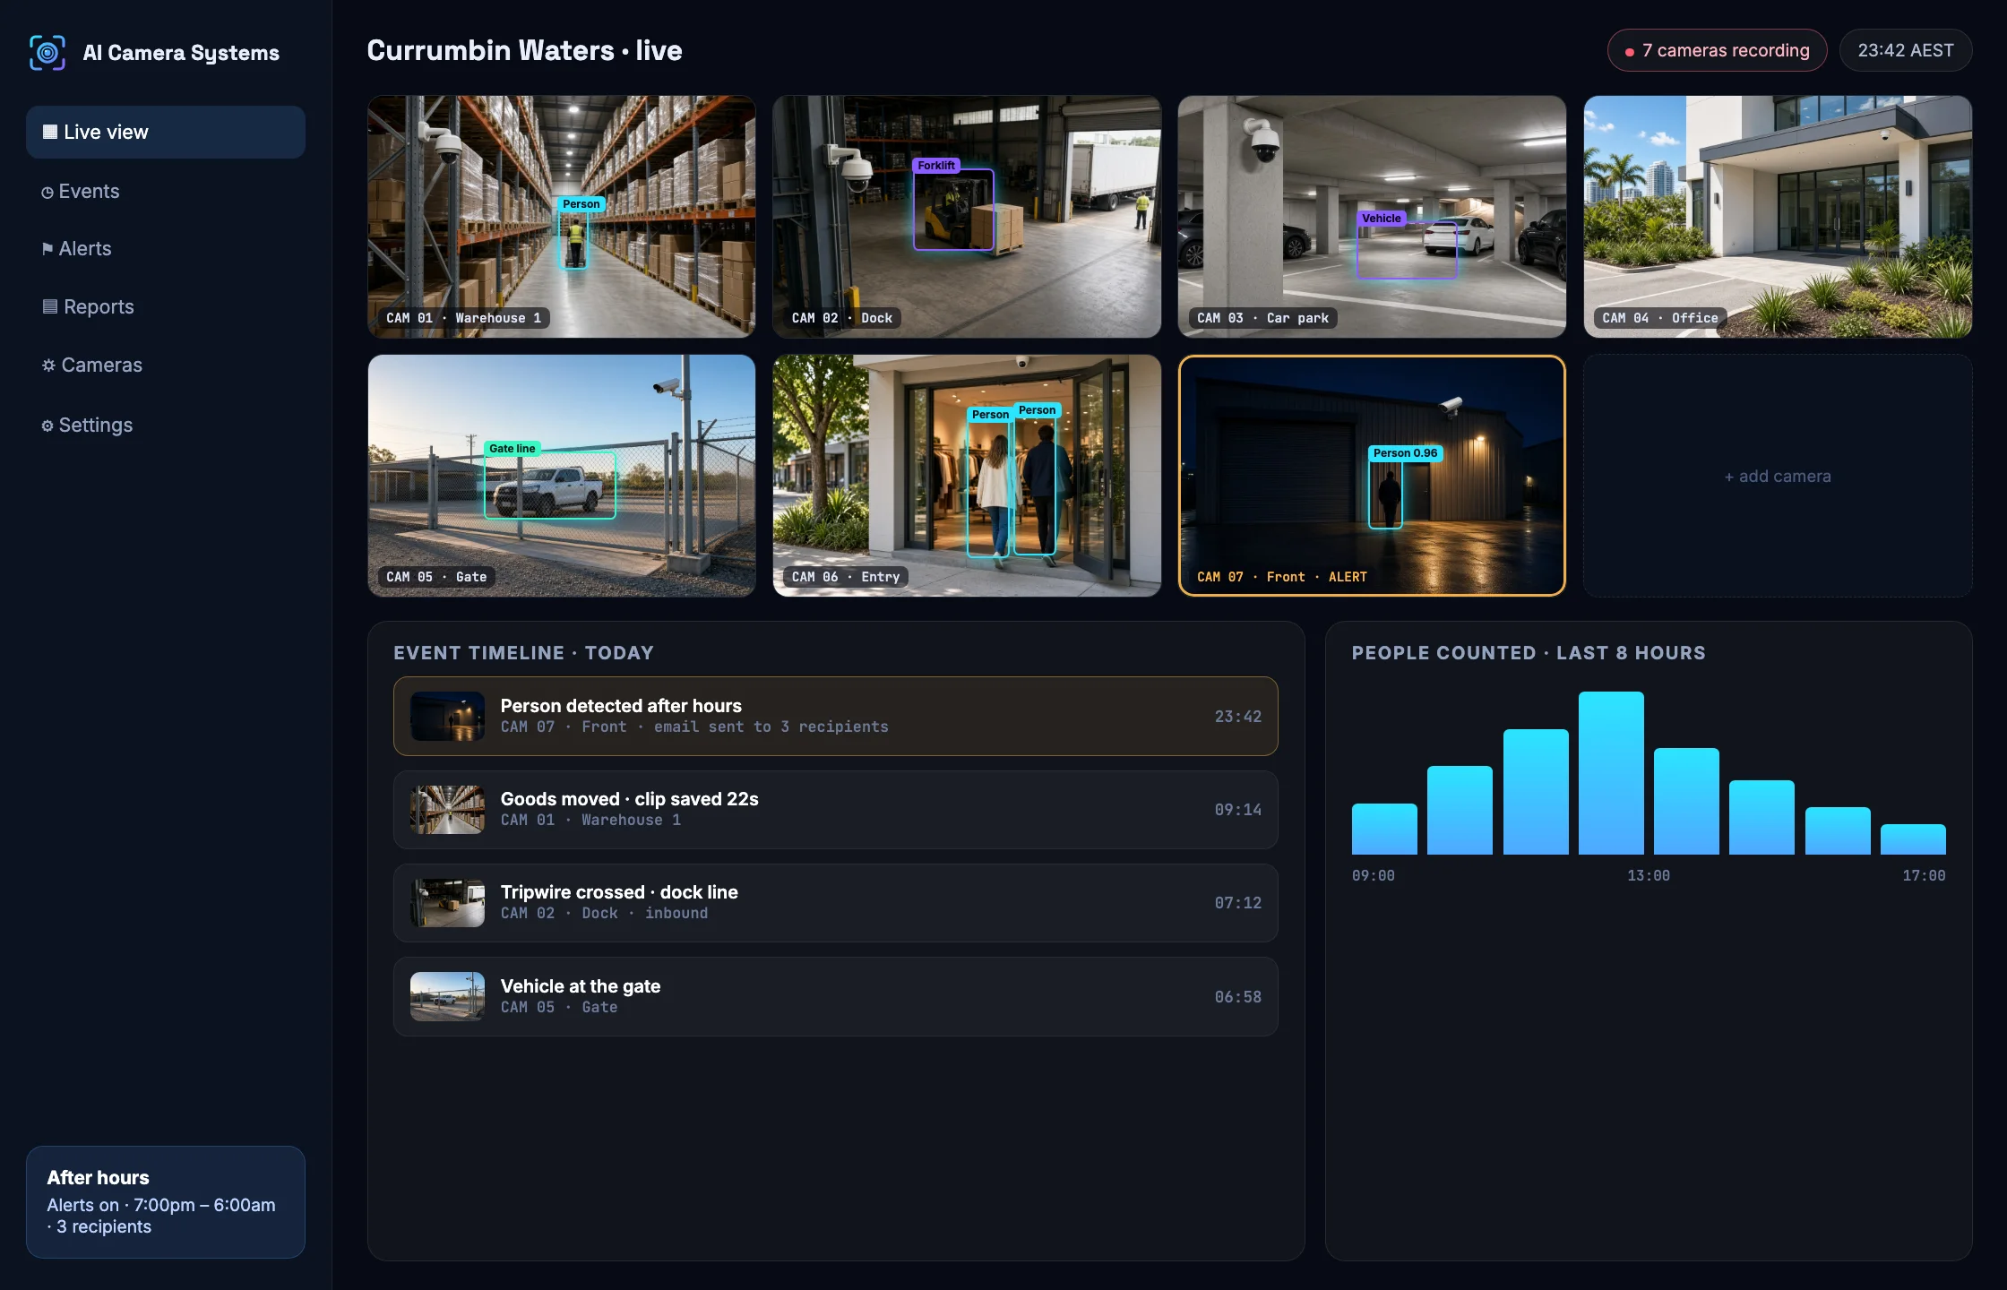Click the 23:42 event timestamp
2007x1290 pixels.
point(1237,717)
